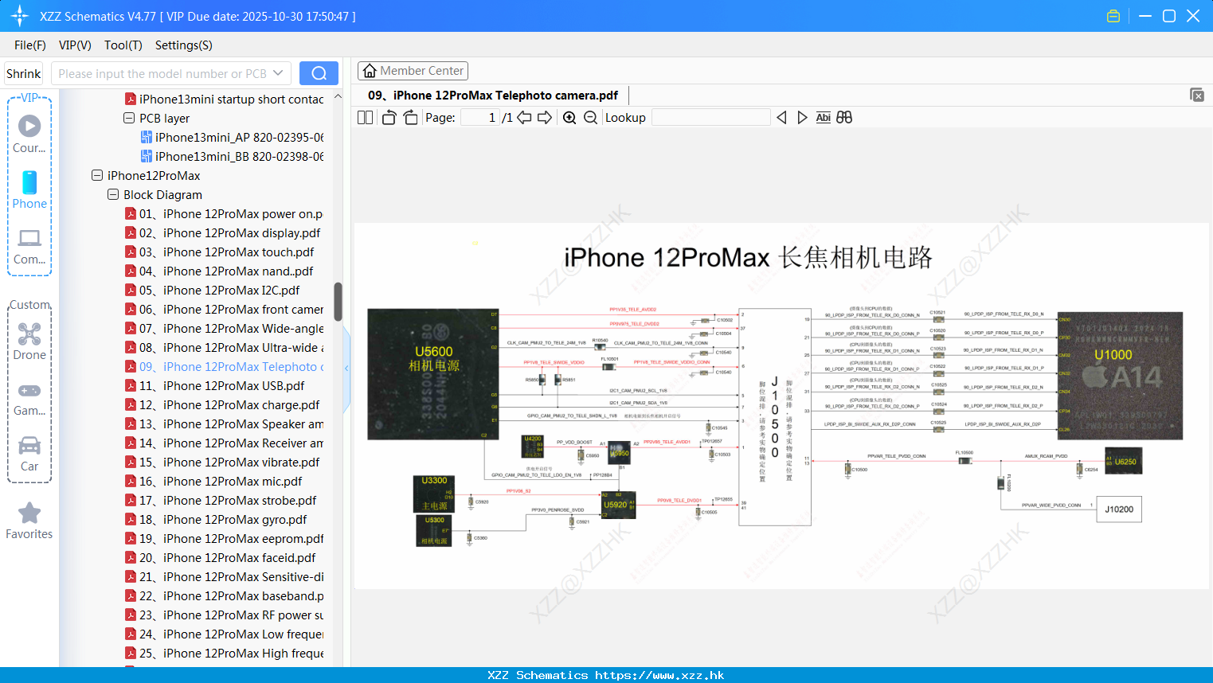Collapse the iPhone12ProMax tree node
1213x683 pixels.
tap(97, 175)
